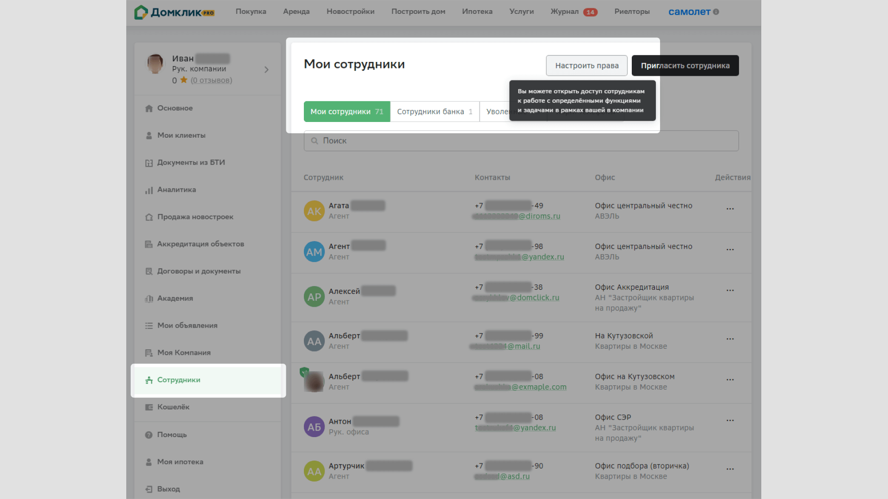Click the Моя ипотека icon

(149, 462)
